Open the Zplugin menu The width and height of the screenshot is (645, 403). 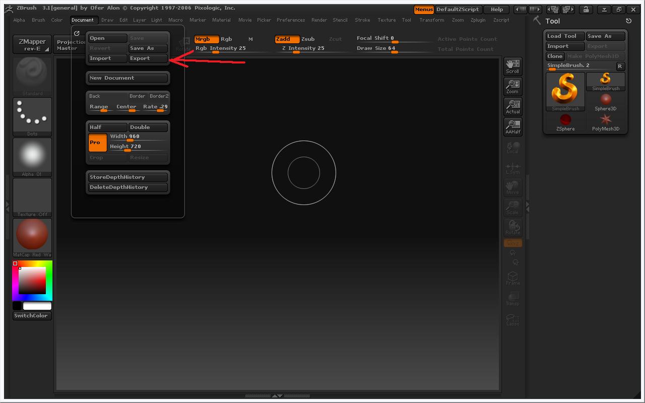click(478, 20)
